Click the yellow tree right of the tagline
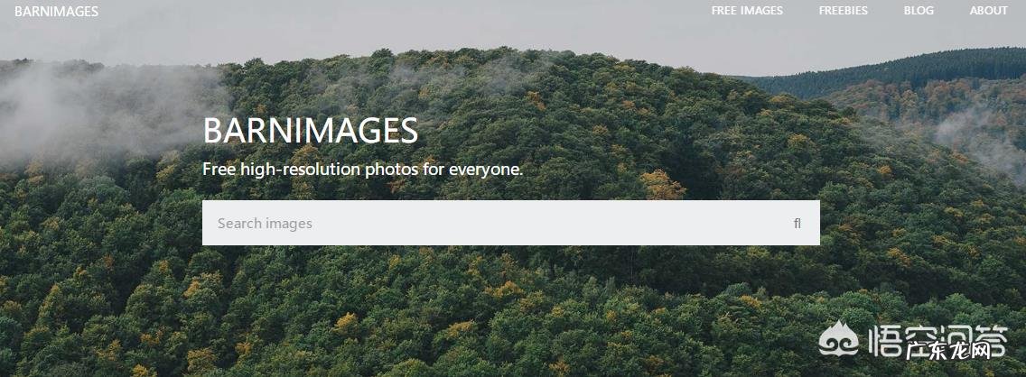Screen dimensions: 1026x377 [661, 185]
